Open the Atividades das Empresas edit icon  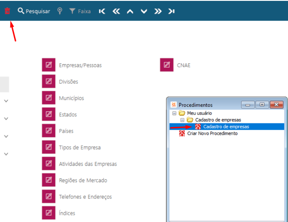[49, 163]
